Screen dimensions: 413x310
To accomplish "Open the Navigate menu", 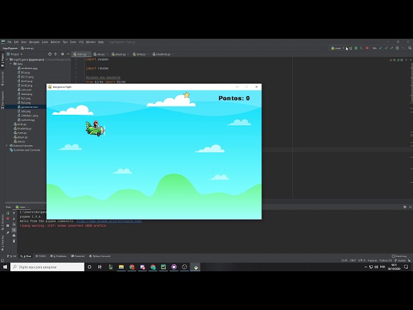I will [x=34, y=42].
